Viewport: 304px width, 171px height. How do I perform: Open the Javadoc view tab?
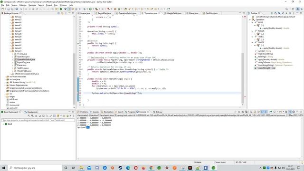click(x=95, y=112)
